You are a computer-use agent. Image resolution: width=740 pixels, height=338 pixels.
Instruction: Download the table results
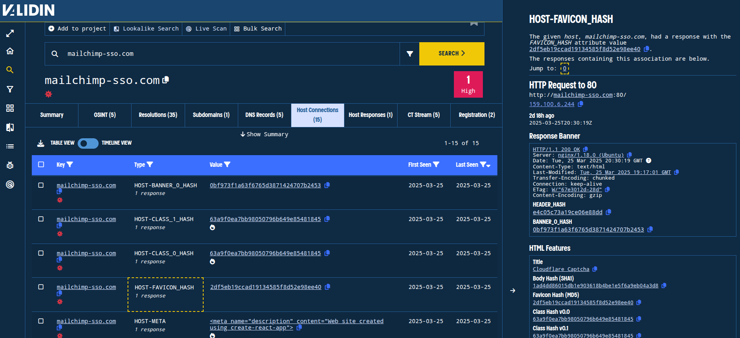click(41, 143)
